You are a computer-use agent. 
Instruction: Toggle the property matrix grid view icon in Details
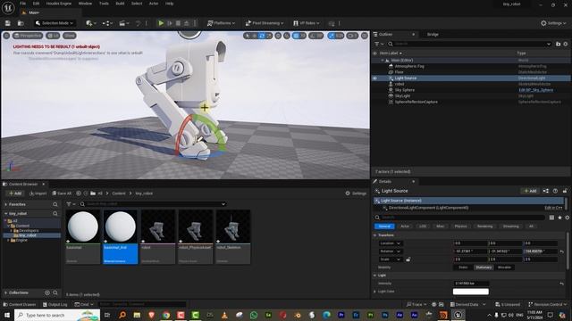pyautogui.click(x=551, y=218)
